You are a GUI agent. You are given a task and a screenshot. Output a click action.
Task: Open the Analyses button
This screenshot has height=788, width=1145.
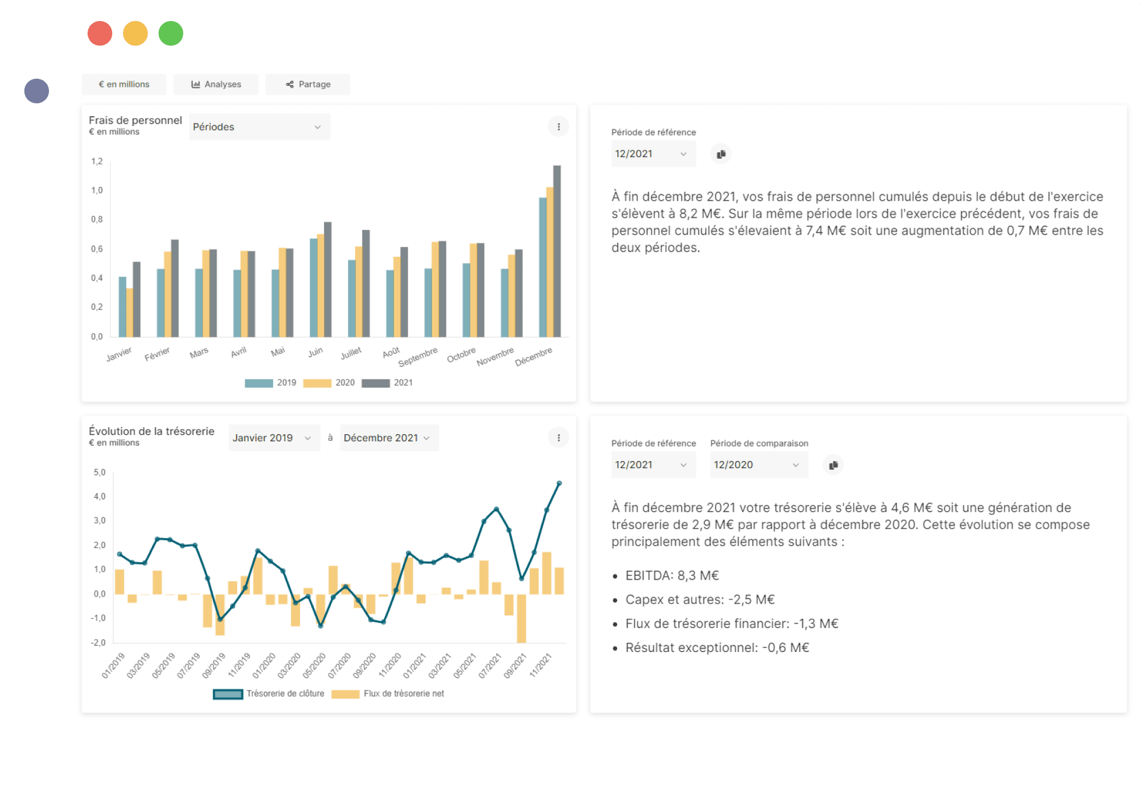click(x=216, y=84)
